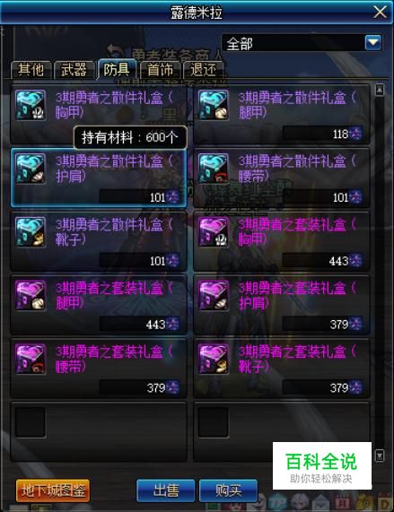Screen dimensions: 394x512
Task: Click the scrollbar up arrow
Action: point(380,90)
